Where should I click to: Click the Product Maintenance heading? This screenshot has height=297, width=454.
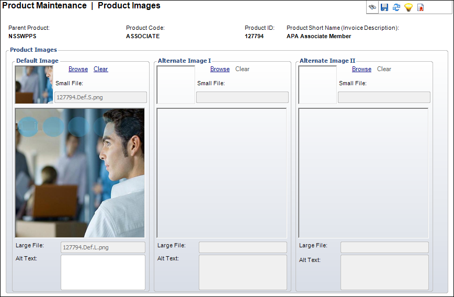[44, 6]
